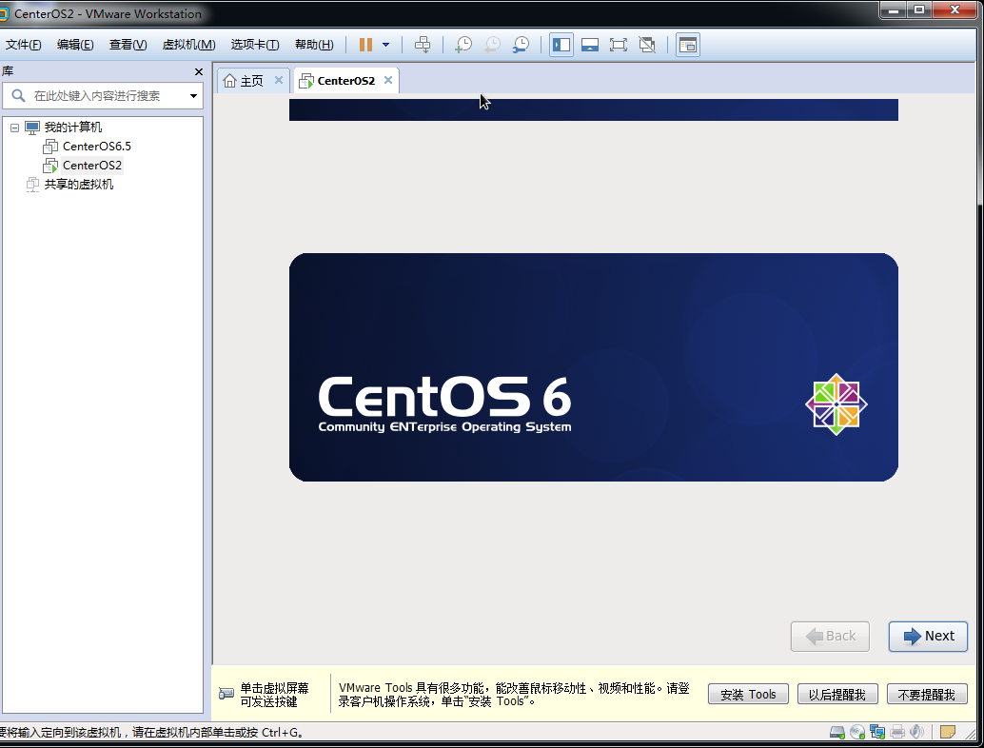Screen dimensions: 984x748
Task: Open the library search filter dropdown
Action: coord(193,96)
